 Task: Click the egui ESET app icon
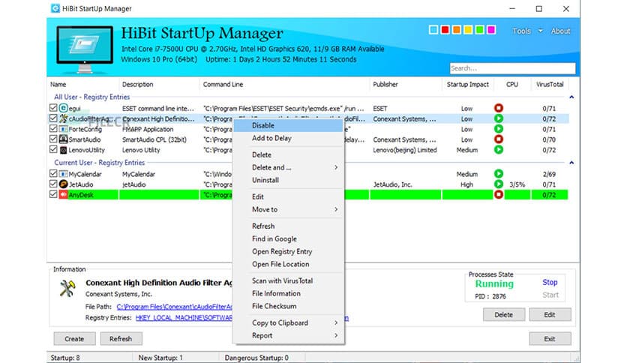[x=63, y=108]
